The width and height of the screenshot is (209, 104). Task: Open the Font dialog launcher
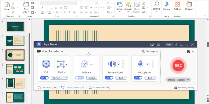[77, 16]
